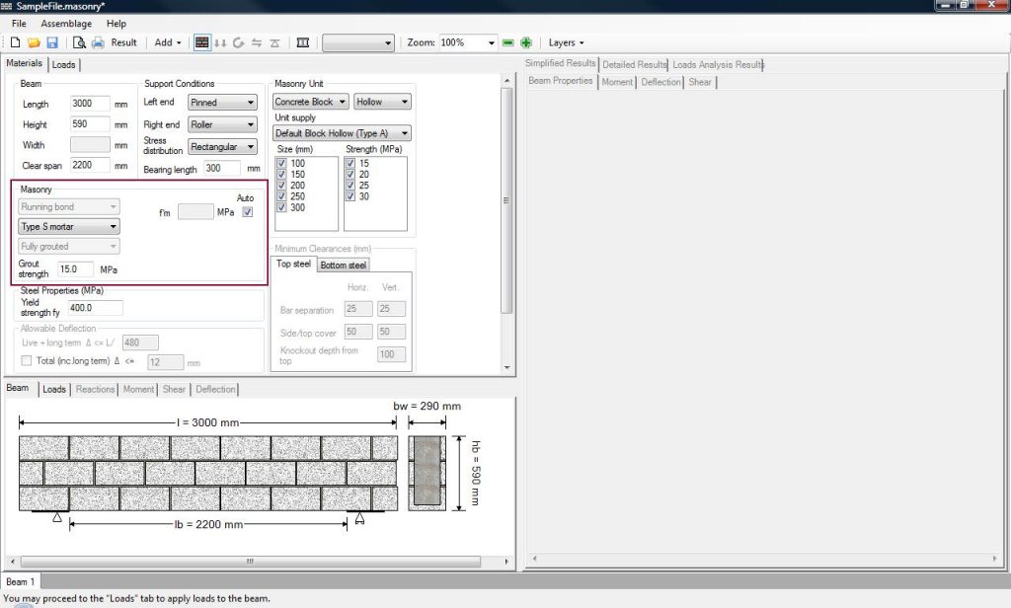Click the Clear span input field
Viewport: 1011px width, 608px height.
tap(90, 165)
